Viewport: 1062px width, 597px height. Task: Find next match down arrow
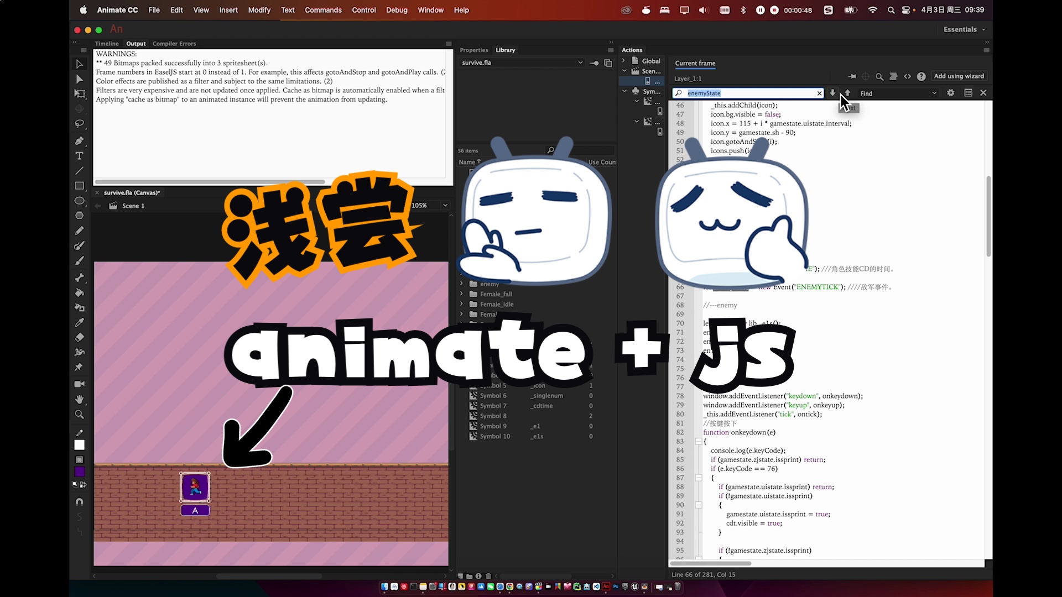tap(832, 93)
